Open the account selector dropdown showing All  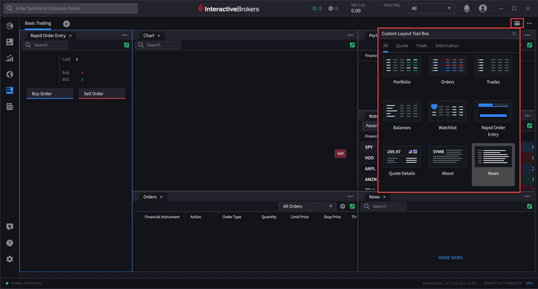(x=431, y=8)
